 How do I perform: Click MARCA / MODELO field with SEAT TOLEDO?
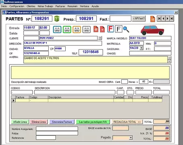coord(150,38)
